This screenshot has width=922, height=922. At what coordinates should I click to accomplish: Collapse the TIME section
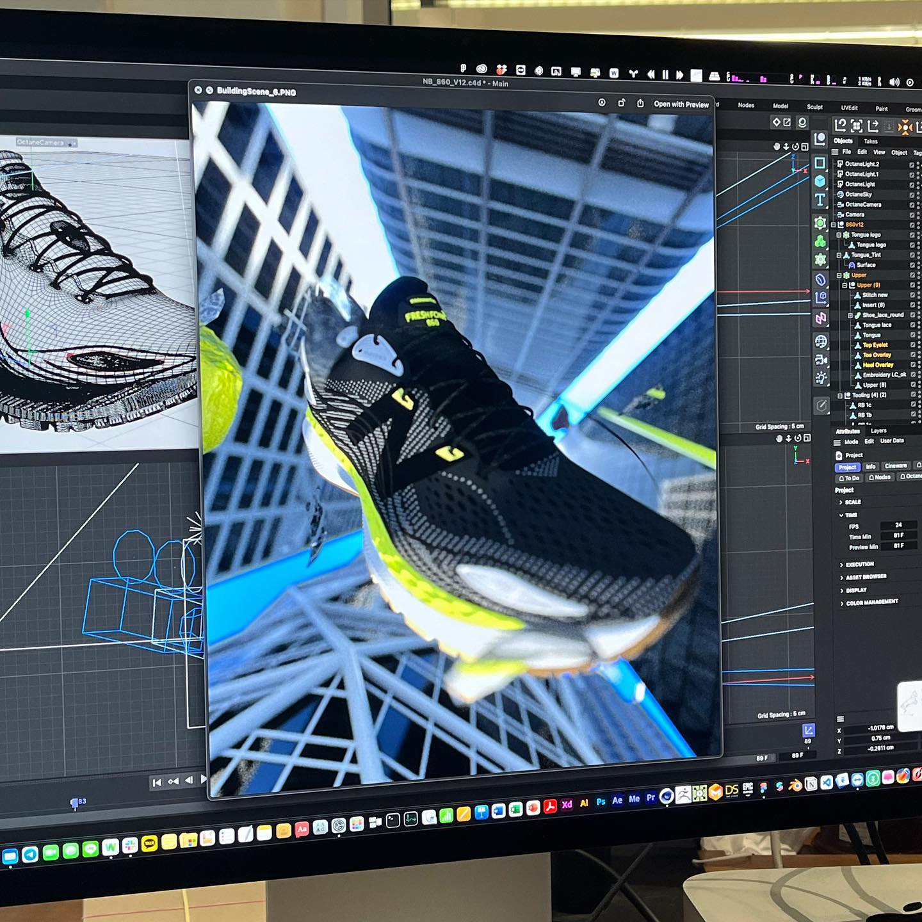coord(841,515)
